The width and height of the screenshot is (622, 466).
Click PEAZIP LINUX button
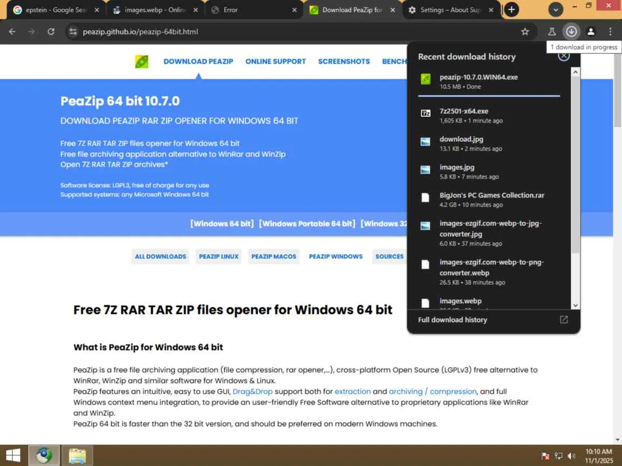pyautogui.click(x=219, y=256)
